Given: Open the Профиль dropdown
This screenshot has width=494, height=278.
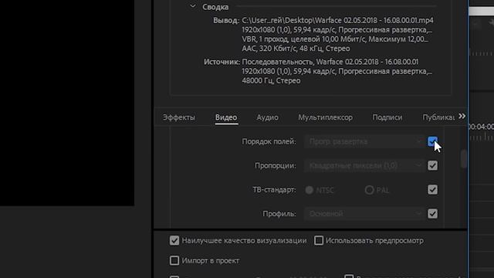Looking at the screenshot, I should (364, 214).
